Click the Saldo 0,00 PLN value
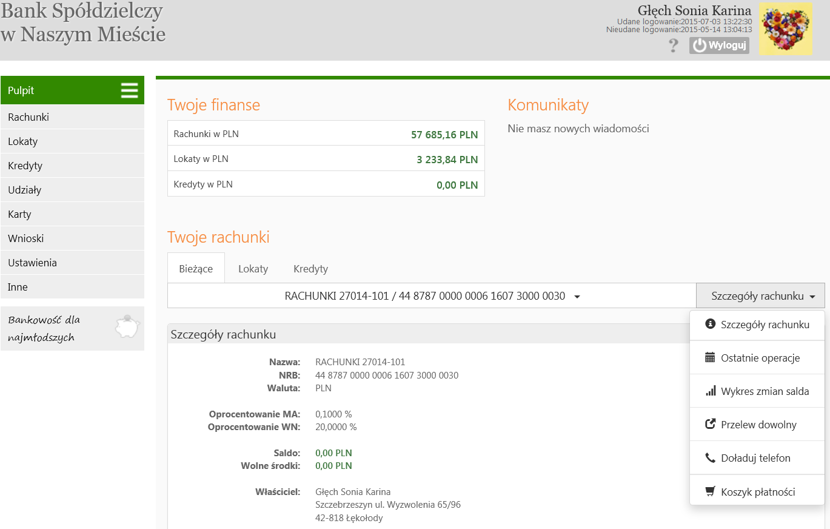Viewport: 830px width, 529px height. click(x=333, y=453)
